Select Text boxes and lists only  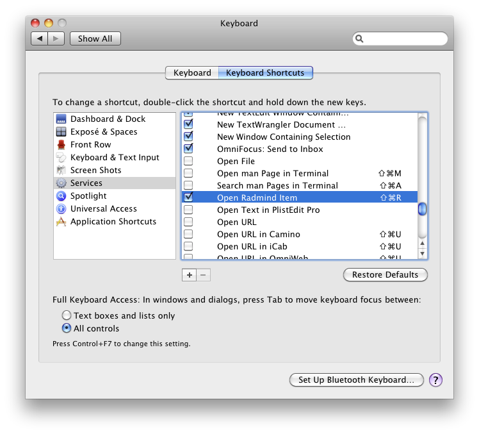tap(67, 315)
